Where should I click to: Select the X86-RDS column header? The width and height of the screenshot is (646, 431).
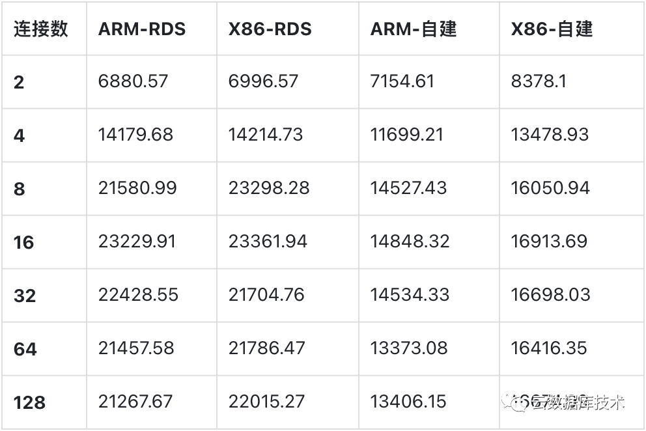(x=270, y=29)
